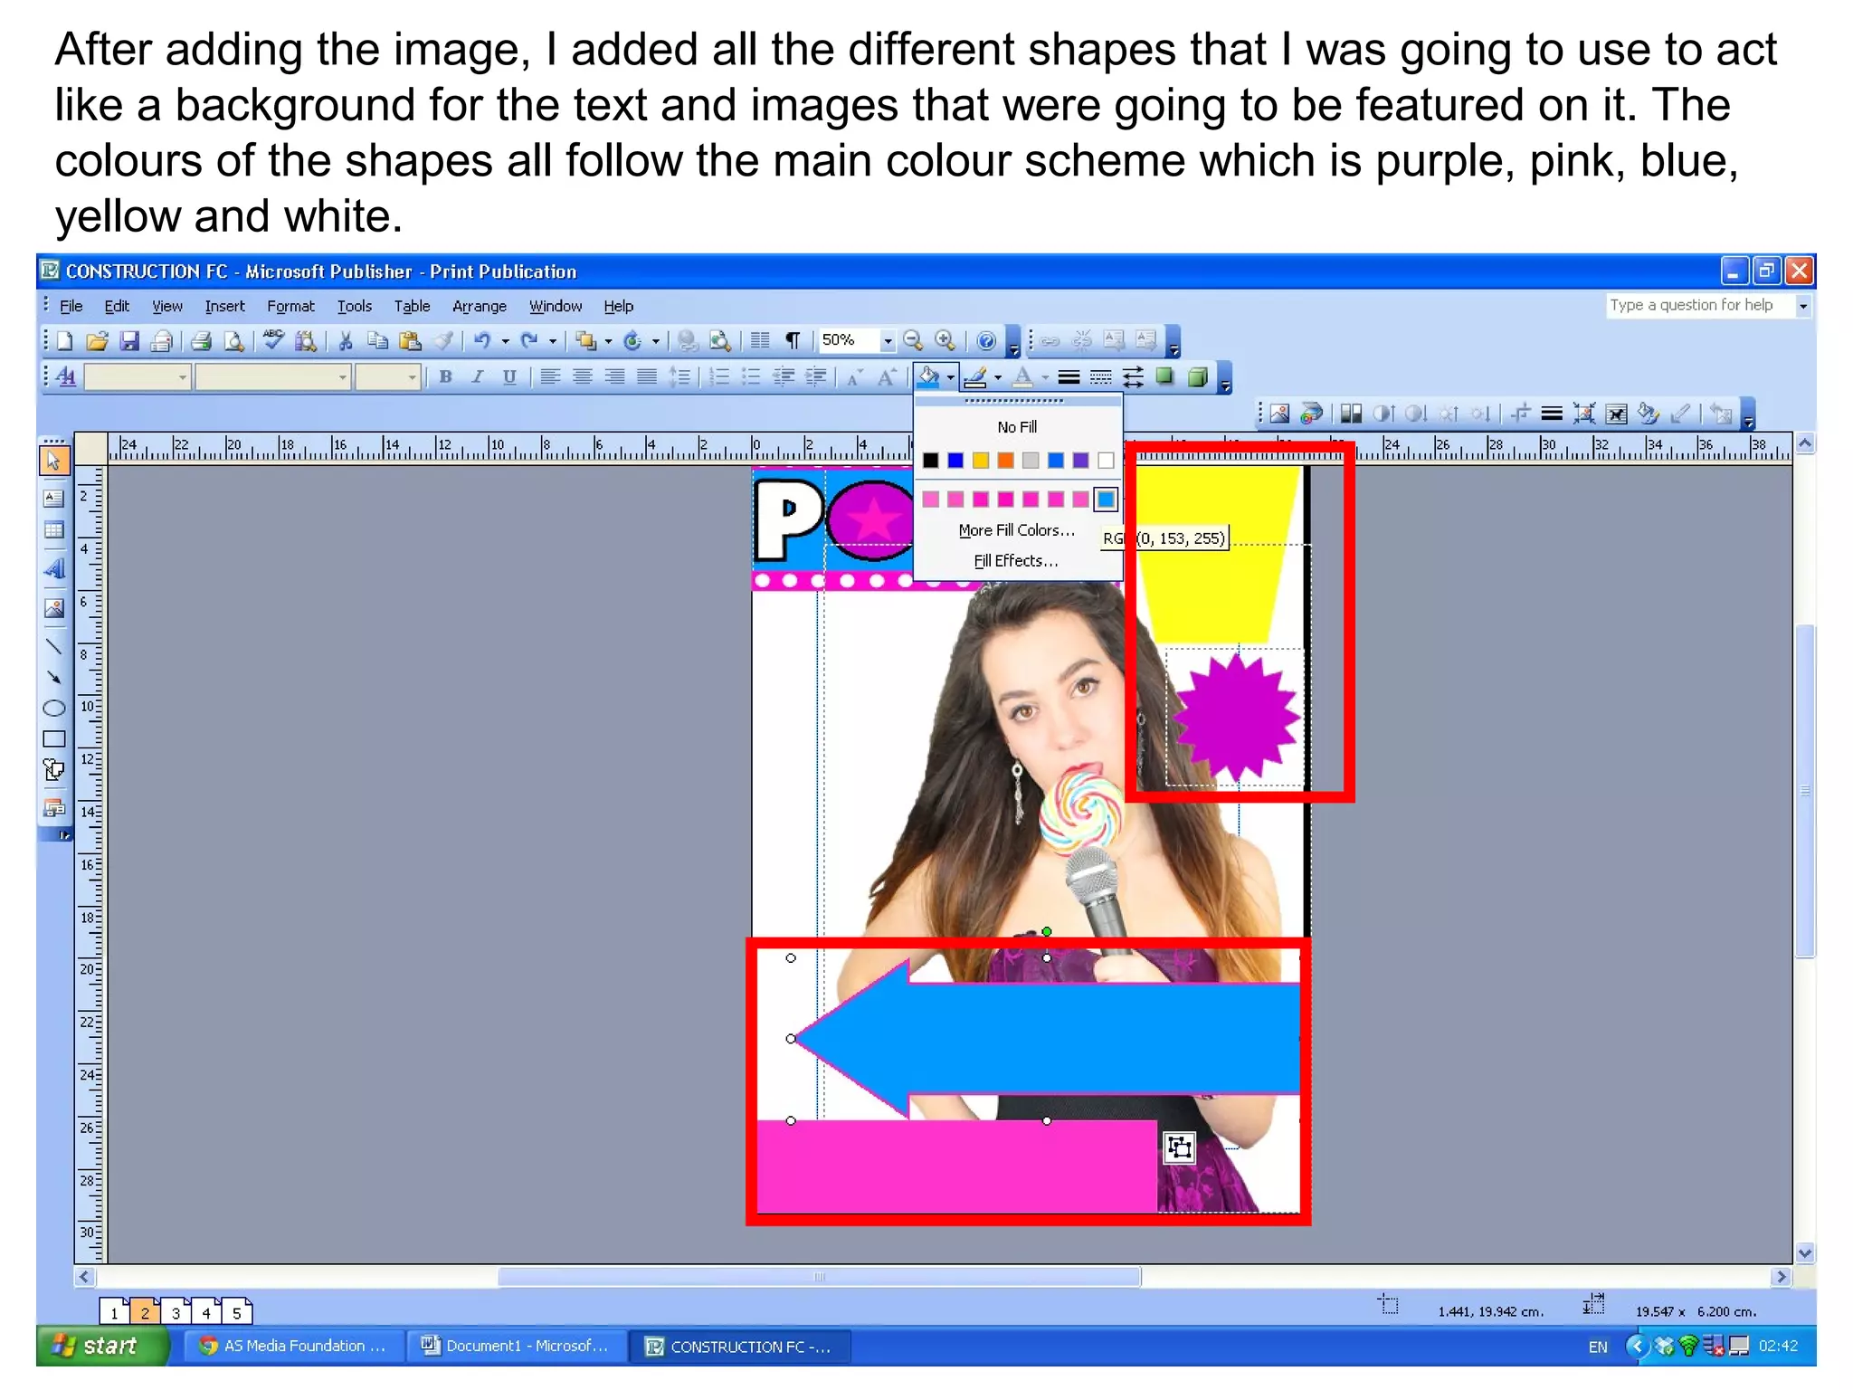Open the Tools menu
The image size is (1853, 1390).
tap(355, 307)
